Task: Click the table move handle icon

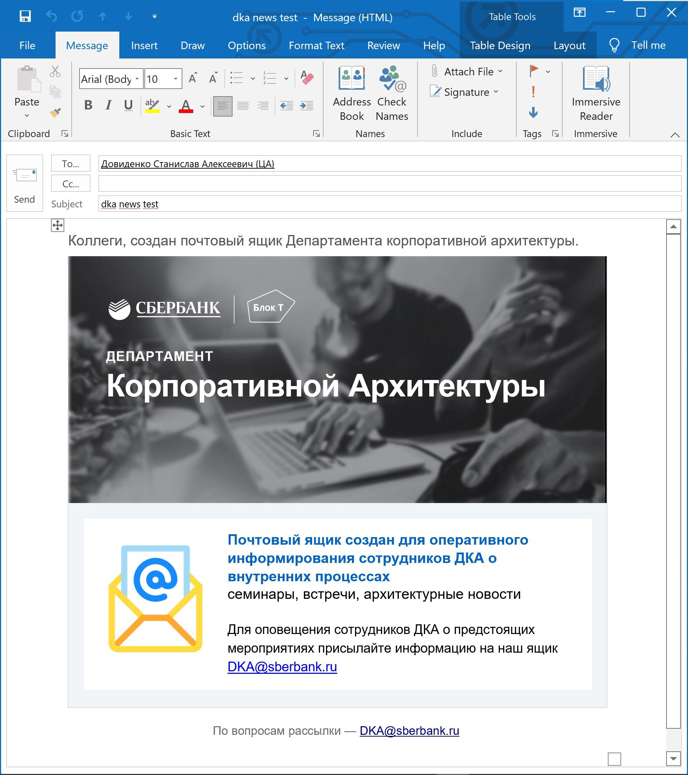Action: coord(58,225)
